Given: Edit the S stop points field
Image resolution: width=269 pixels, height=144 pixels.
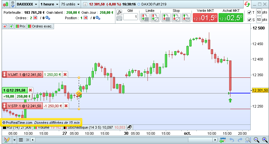Looking at the screenshot, I should pos(259,20).
